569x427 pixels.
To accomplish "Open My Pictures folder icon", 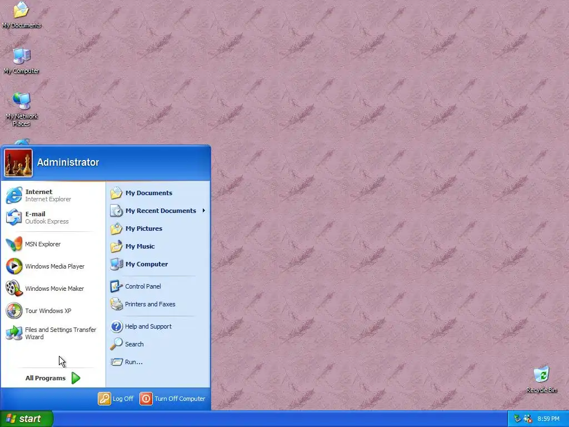I will [117, 229].
